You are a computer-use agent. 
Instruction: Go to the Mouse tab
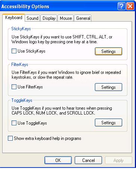click(66, 18)
